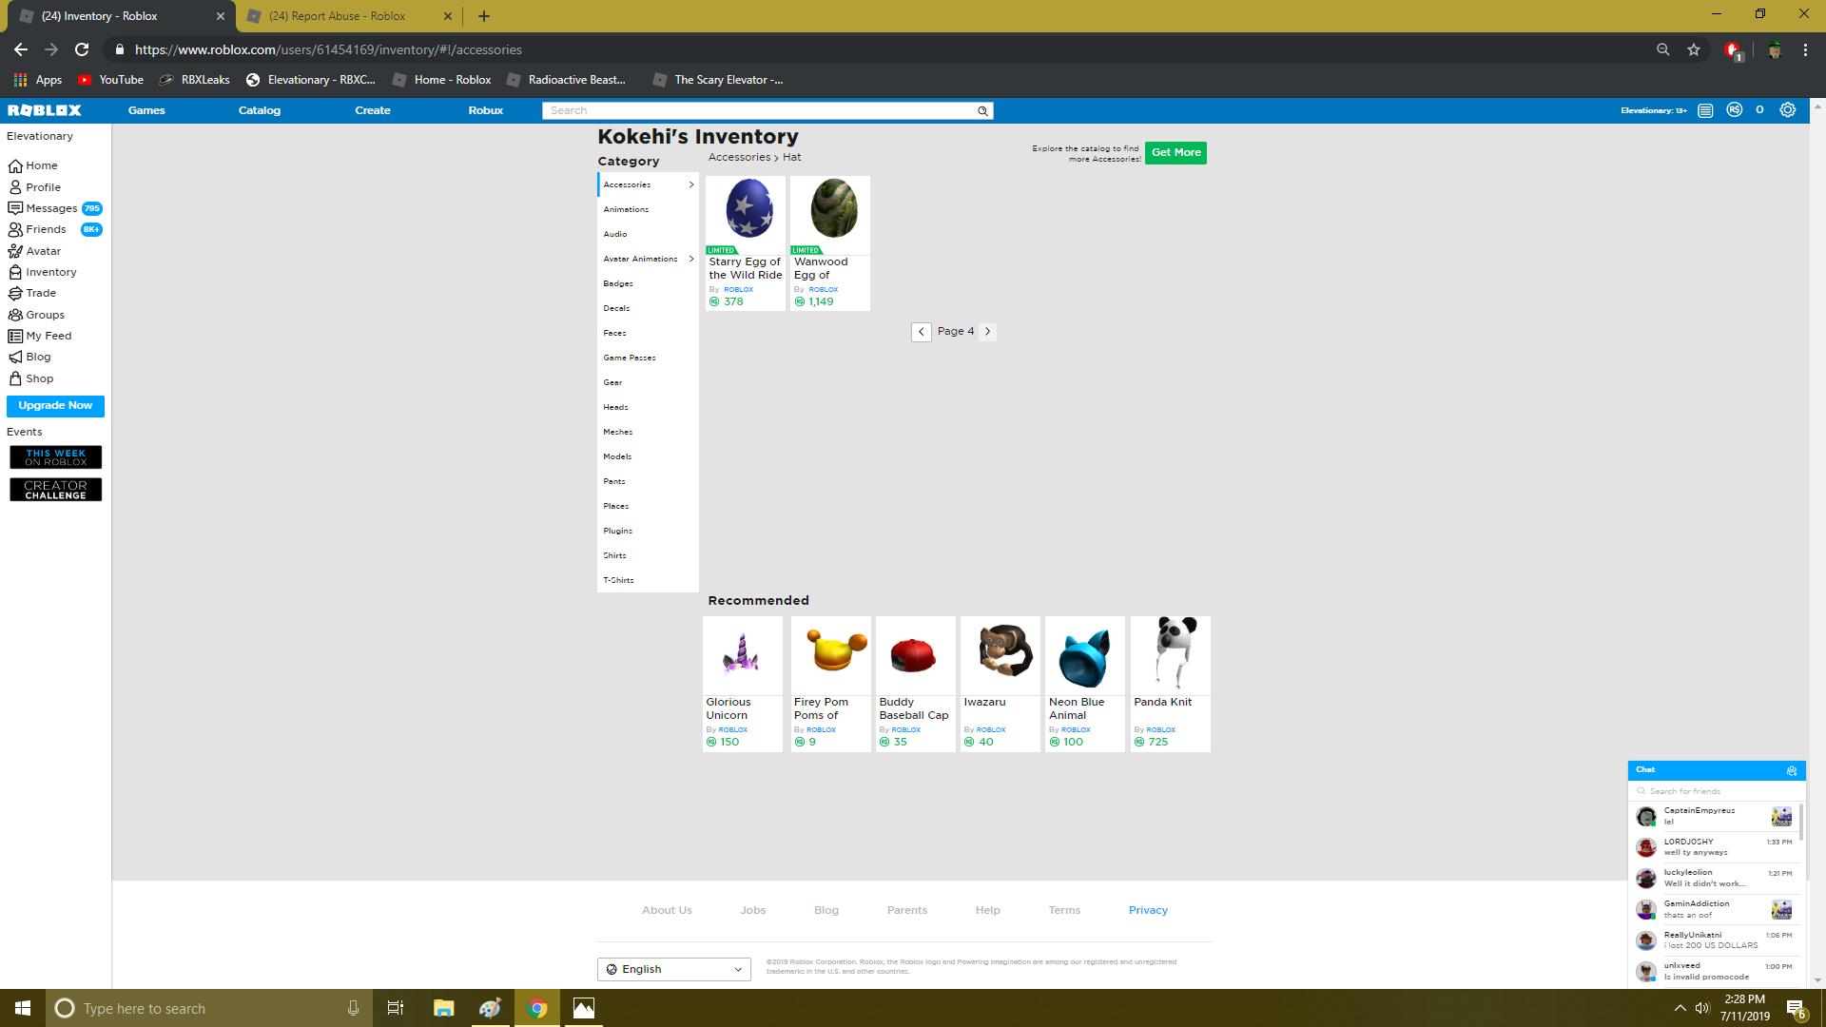1826x1027 pixels.
Task: Open the settings gear in Roblox header
Action: [1788, 110]
